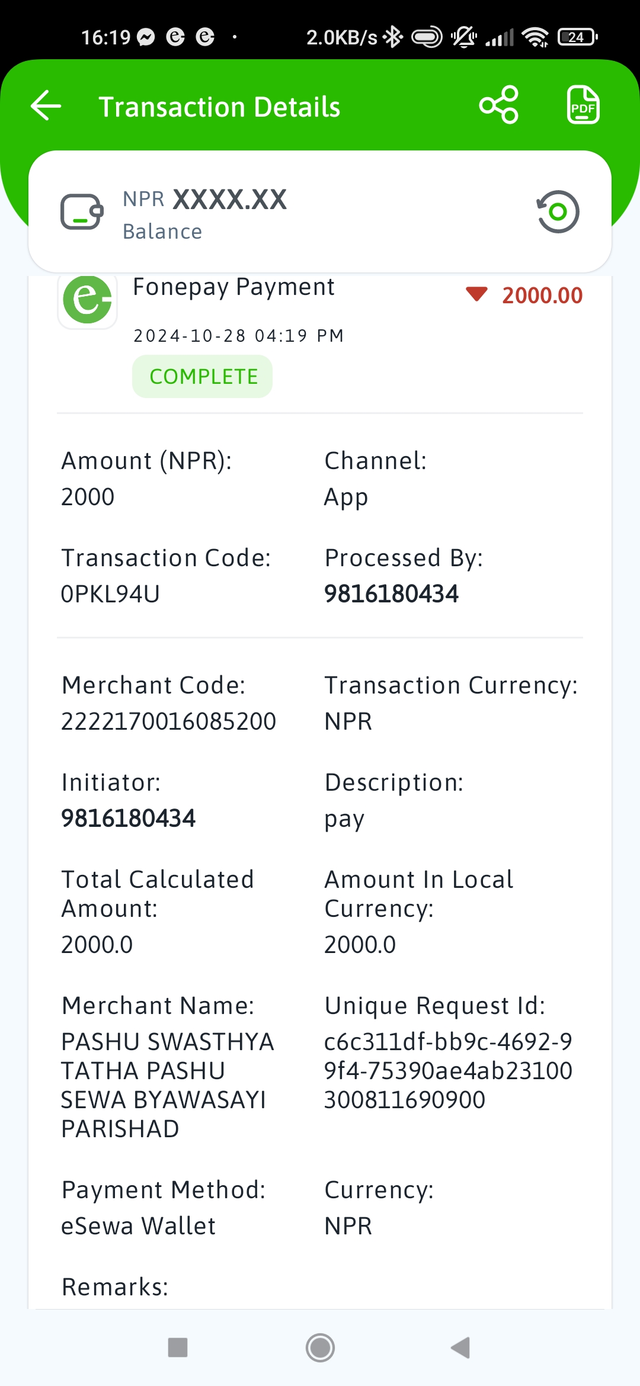Tap the Unique Request Id value

click(449, 1071)
